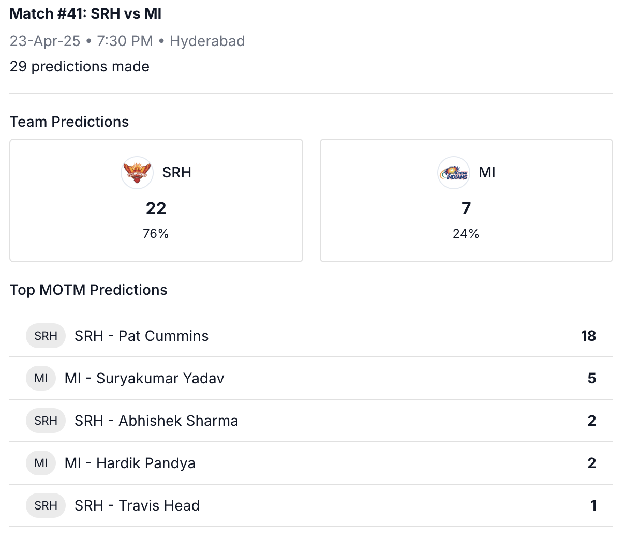Viewport: 625px width, 539px height.
Task: Click the 29 predictions made text
Action: click(80, 67)
